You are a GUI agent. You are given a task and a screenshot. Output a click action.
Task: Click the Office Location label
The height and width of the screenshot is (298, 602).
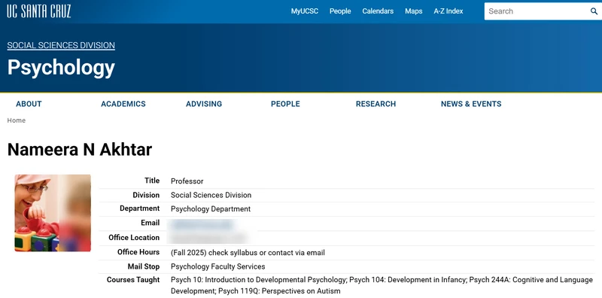click(x=134, y=237)
